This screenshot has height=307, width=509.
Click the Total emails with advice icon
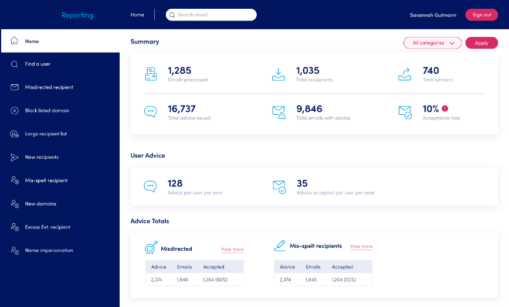click(x=279, y=112)
